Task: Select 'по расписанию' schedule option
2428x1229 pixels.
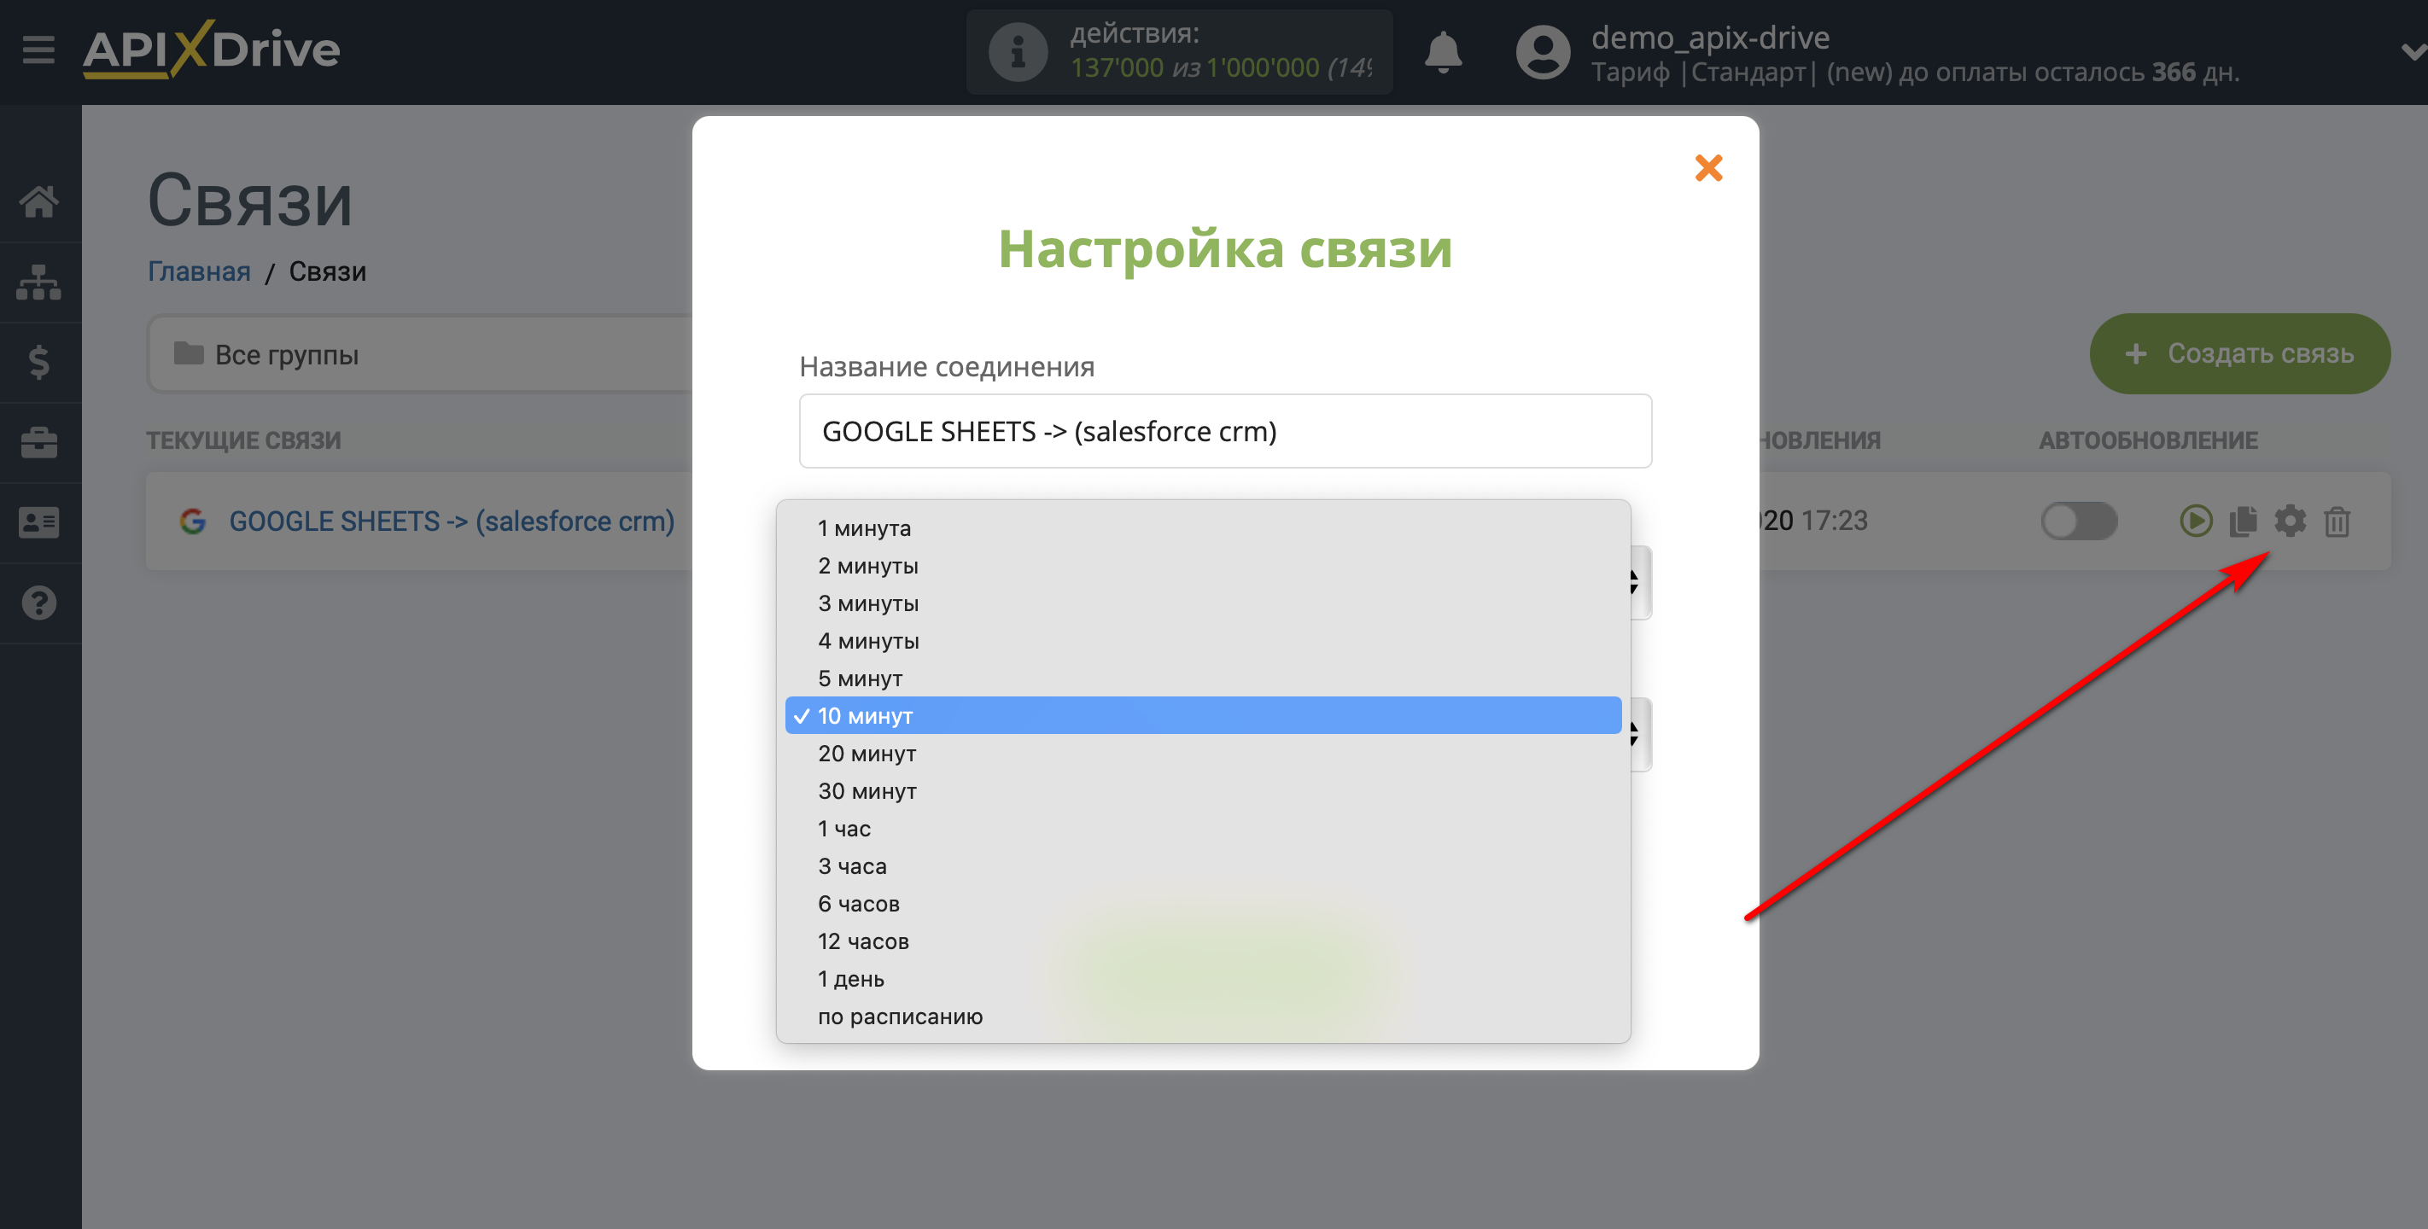Action: (x=900, y=1014)
